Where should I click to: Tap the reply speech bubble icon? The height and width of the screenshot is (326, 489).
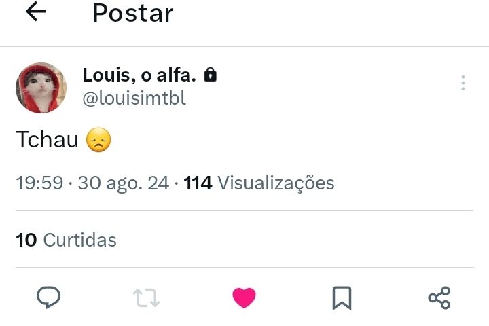(49, 297)
